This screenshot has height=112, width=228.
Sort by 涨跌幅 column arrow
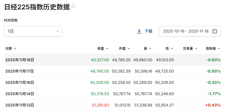point(219,49)
